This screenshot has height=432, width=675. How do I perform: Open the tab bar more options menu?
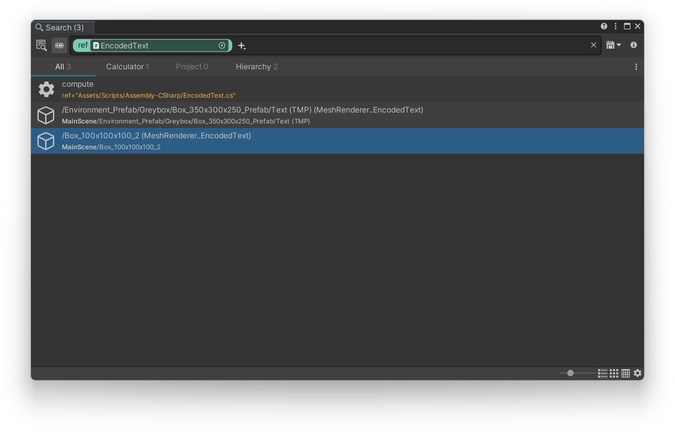click(x=636, y=67)
